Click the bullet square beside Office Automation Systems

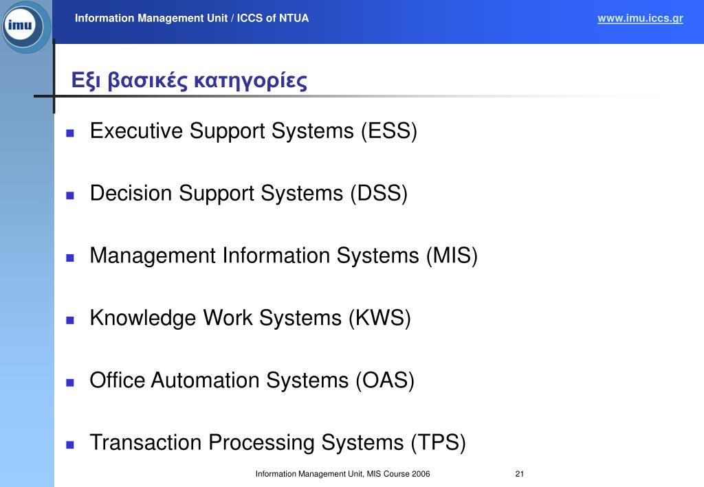tap(70, 382)
